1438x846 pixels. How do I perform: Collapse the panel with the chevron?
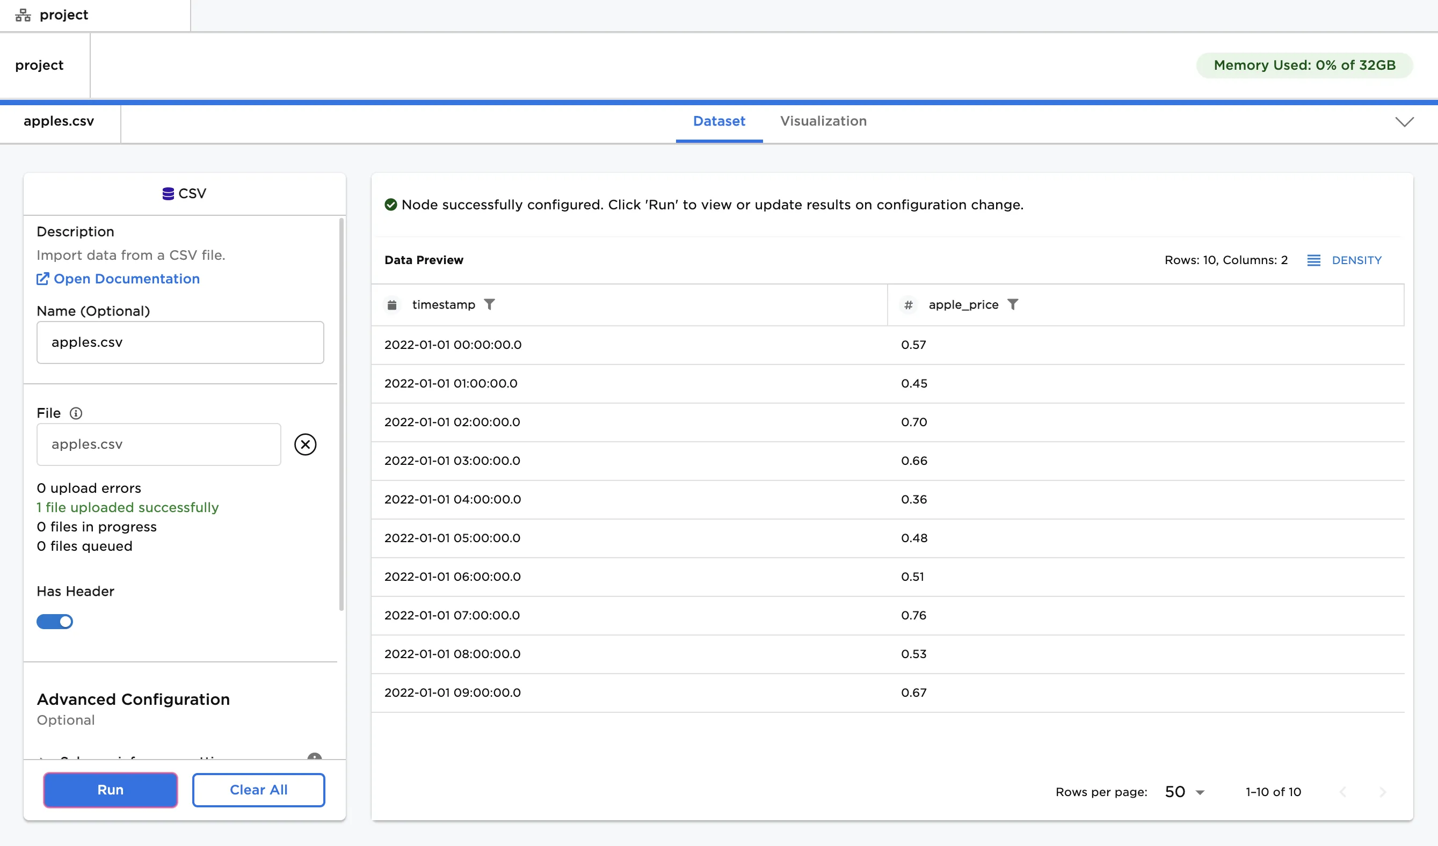pos(1404,121)
